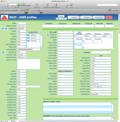Click the Sort records icon

click(x=71, y=5)
